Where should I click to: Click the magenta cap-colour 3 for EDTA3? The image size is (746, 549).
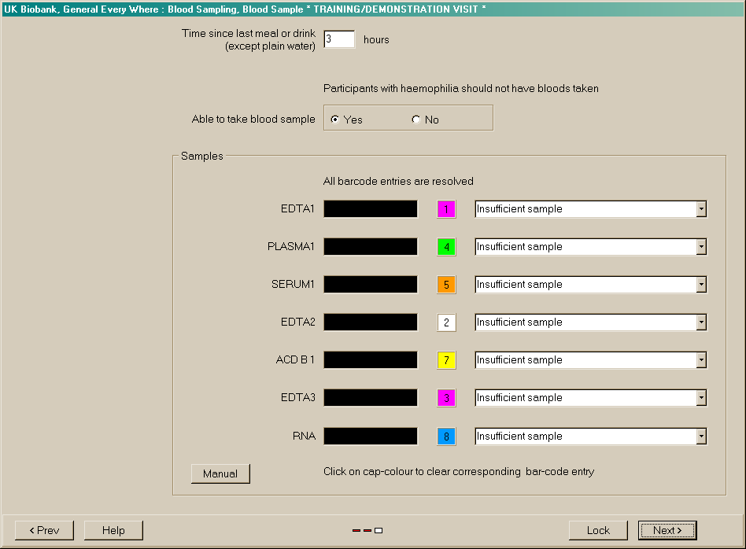click(446, 398)
